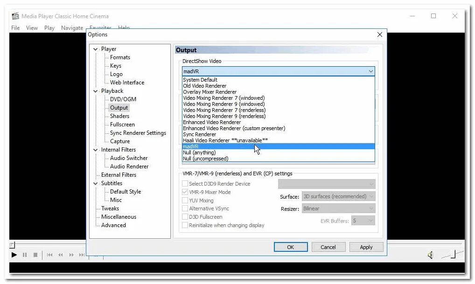Open the File menu
This screenshot has width=475, height=284.
pyautogui.click(x=15, y=28)
